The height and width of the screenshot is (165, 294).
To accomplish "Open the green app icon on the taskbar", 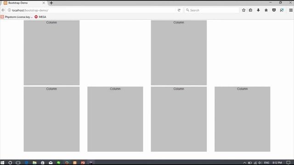I will point(59,163).
